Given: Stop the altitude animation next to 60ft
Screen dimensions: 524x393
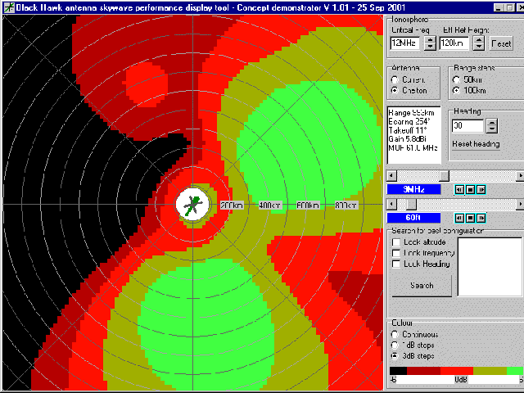Looking at the screenshot, I should (x=470, y=219).
